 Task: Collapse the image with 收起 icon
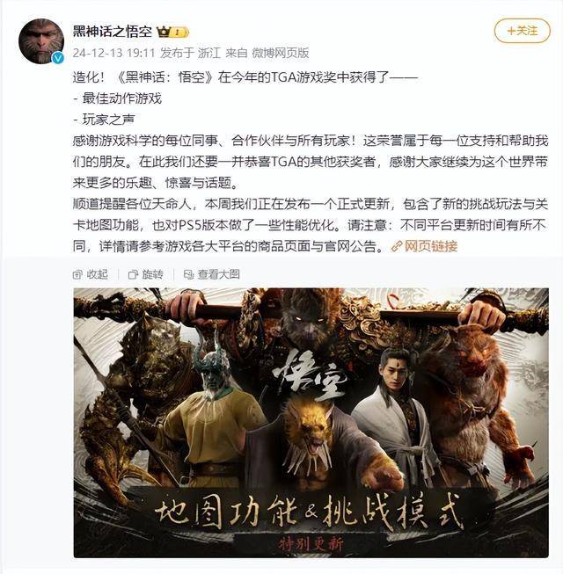pos(77,274)
